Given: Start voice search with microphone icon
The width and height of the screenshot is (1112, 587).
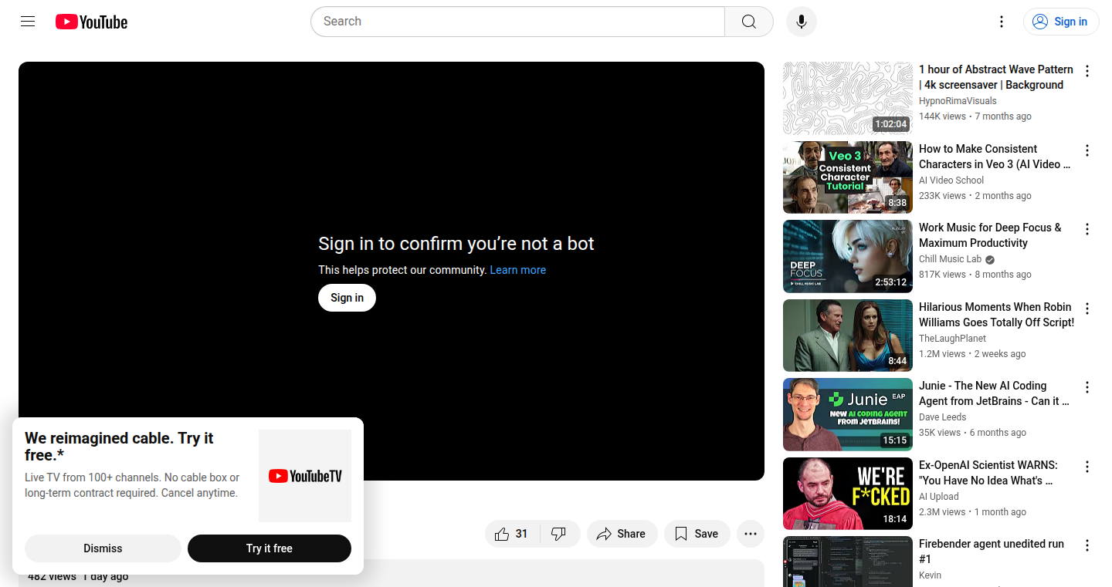Looking at the screenshot, I should coord(802,22).
